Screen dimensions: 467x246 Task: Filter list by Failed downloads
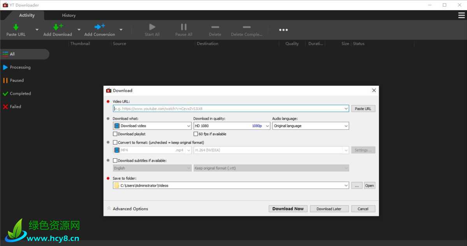click(16, 106)
